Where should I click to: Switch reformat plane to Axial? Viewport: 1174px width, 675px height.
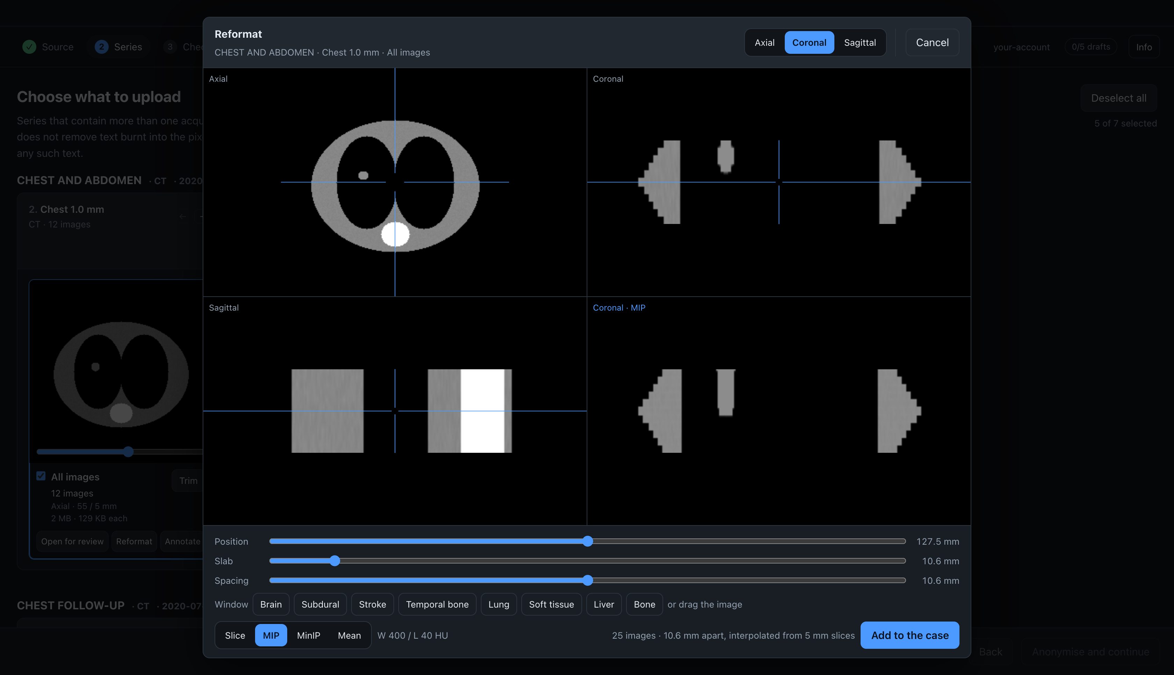coord(764,43)
